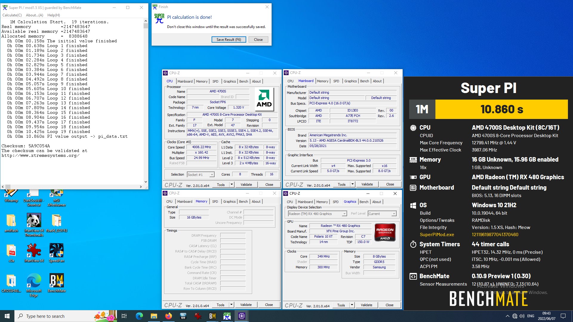Switch to Super PI taskbar icon

227,316
